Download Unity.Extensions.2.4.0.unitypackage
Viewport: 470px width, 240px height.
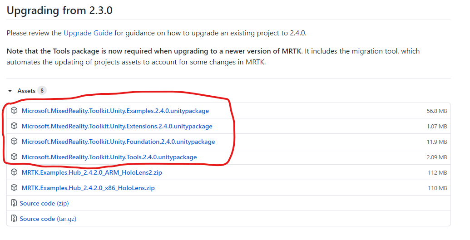pyautogui.click(x=117, y=127)
